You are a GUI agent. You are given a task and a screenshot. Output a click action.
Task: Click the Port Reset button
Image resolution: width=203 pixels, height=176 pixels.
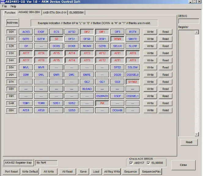point(11,171)
